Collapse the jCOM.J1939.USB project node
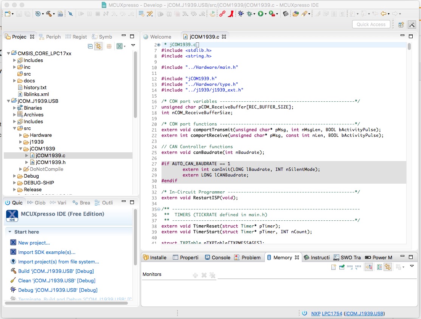The width and height of the screenshot is (421, 319). [x=9, y=101]
